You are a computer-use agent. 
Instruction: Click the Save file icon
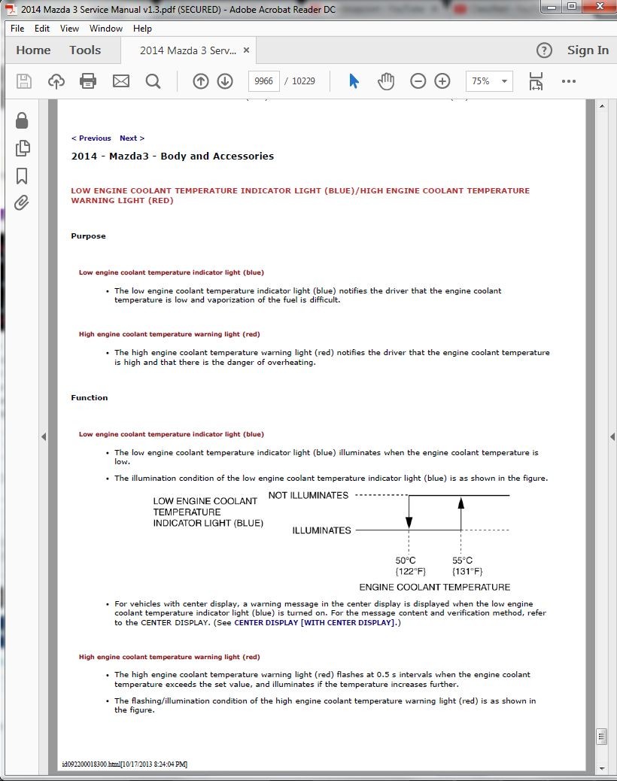click(x=24, y=81)
